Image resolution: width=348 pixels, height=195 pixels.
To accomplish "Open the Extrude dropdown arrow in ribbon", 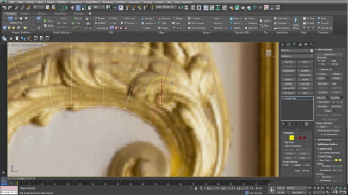I will click(x=154, y=19).
